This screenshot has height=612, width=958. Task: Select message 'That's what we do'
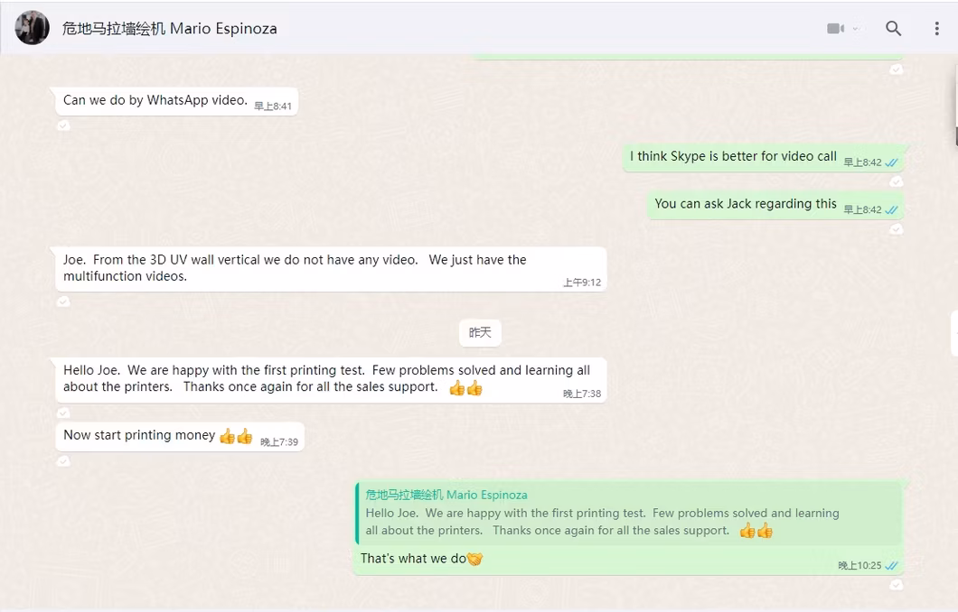coord(628,528)
